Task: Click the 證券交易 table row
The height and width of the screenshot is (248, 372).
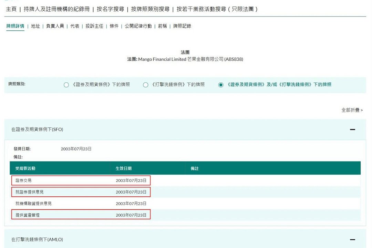Action: (x=81, y=180)
